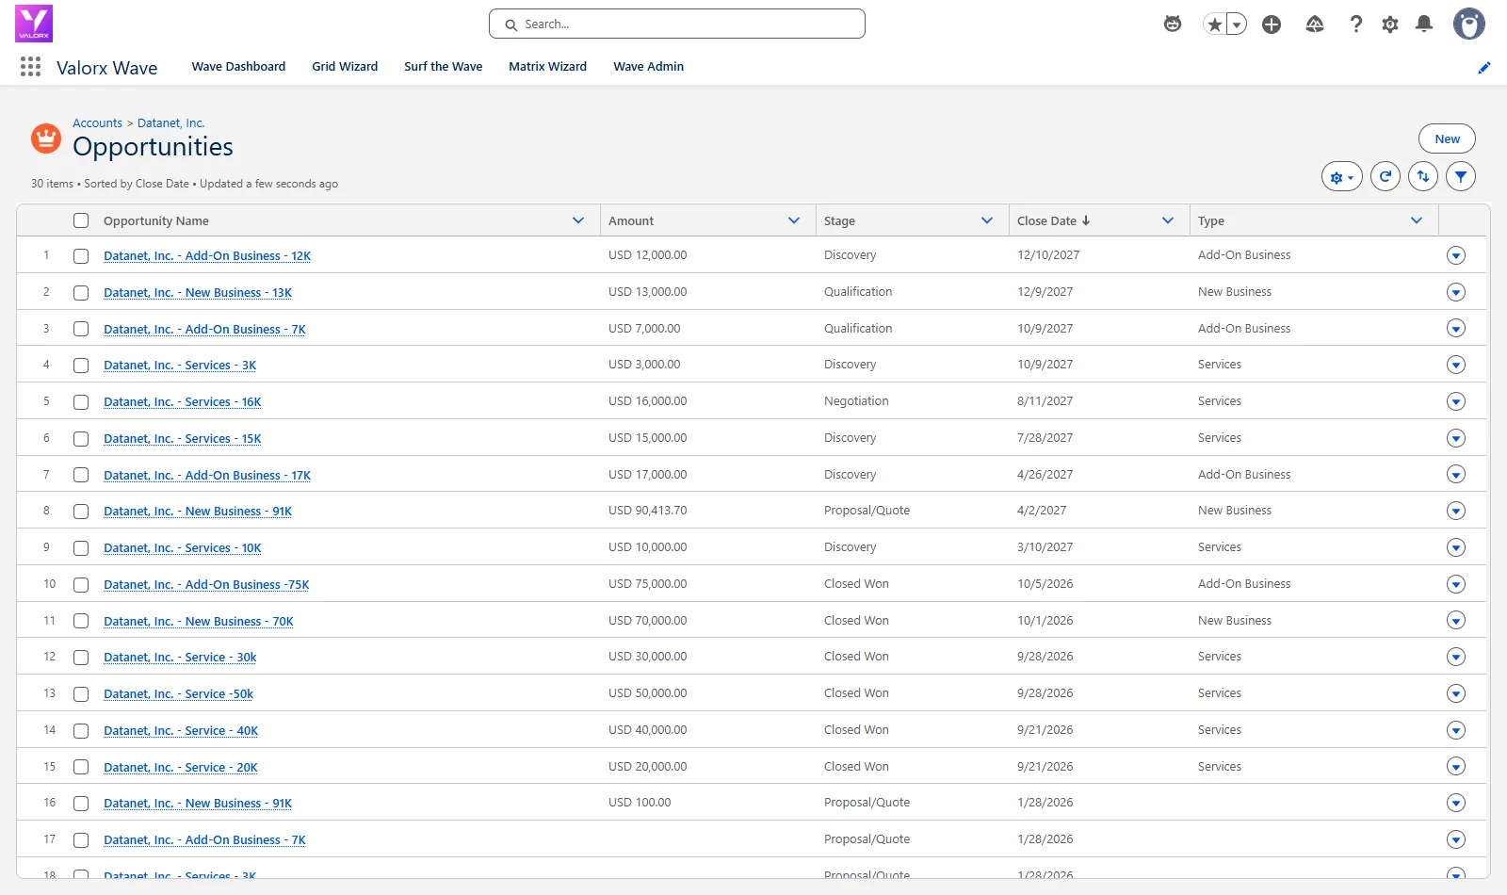1507x895 pixels.
Task: Go to the Surf the Wave tab
Action: [x=444, y=67]
